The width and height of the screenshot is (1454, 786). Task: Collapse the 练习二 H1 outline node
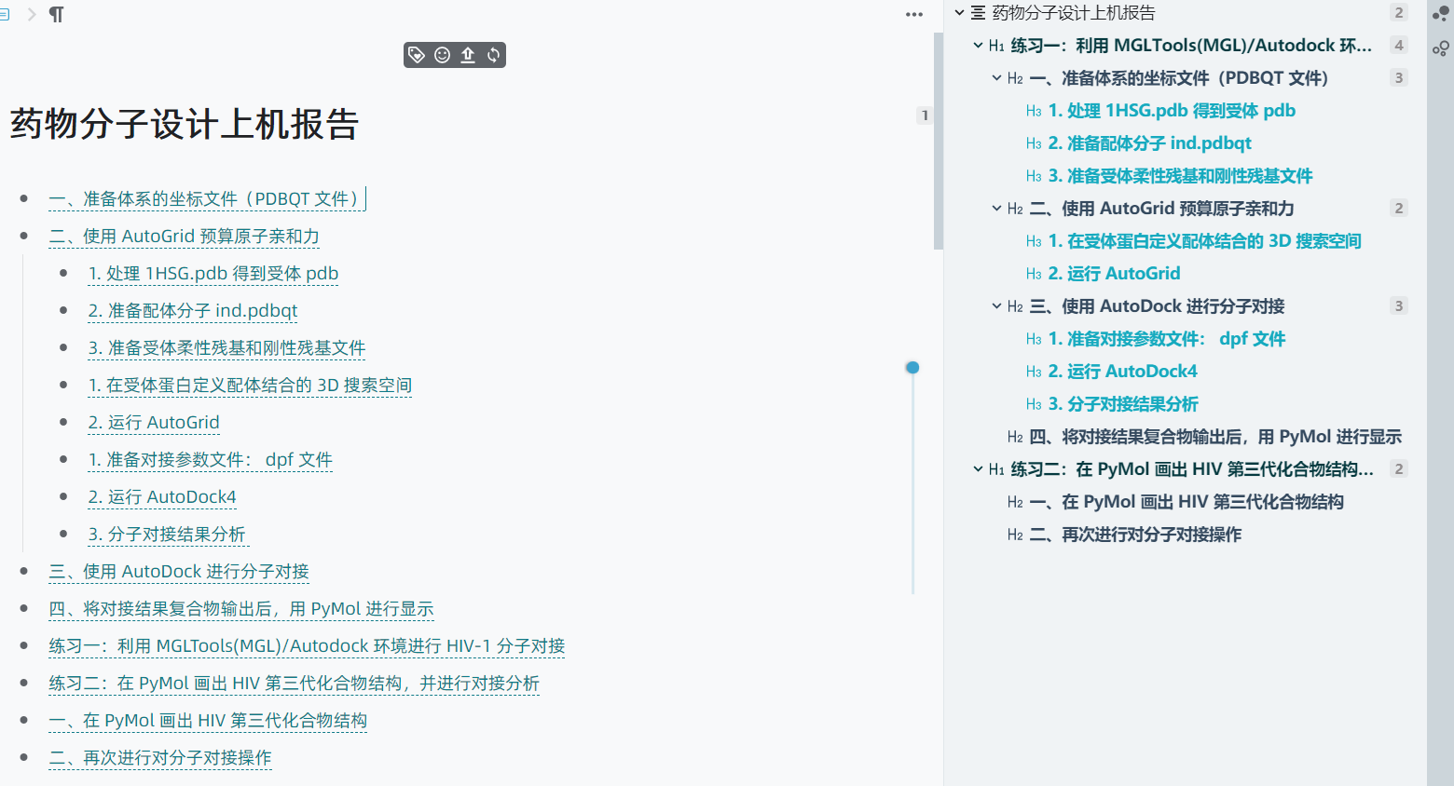click(x=978, y=469)
